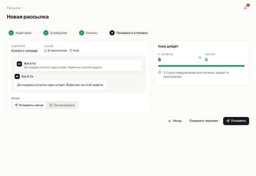Image resolution: width=256 pixels, height=176 pixels.
Task: Open the notifications bell icon
Action: click(x=245, y=8)
